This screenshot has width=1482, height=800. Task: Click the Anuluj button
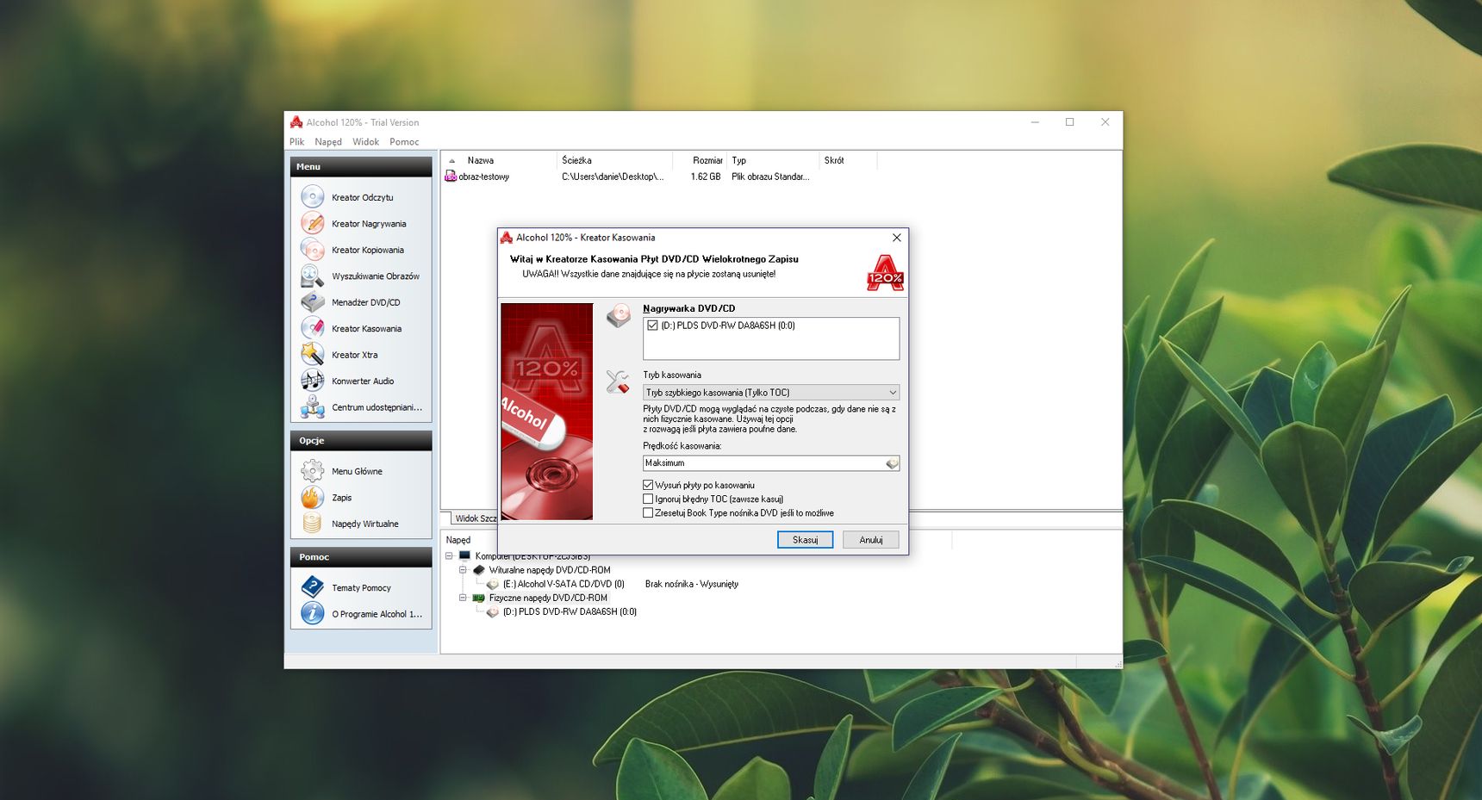871,540
